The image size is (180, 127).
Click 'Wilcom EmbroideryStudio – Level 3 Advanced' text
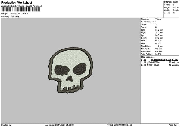pos(22,6)
